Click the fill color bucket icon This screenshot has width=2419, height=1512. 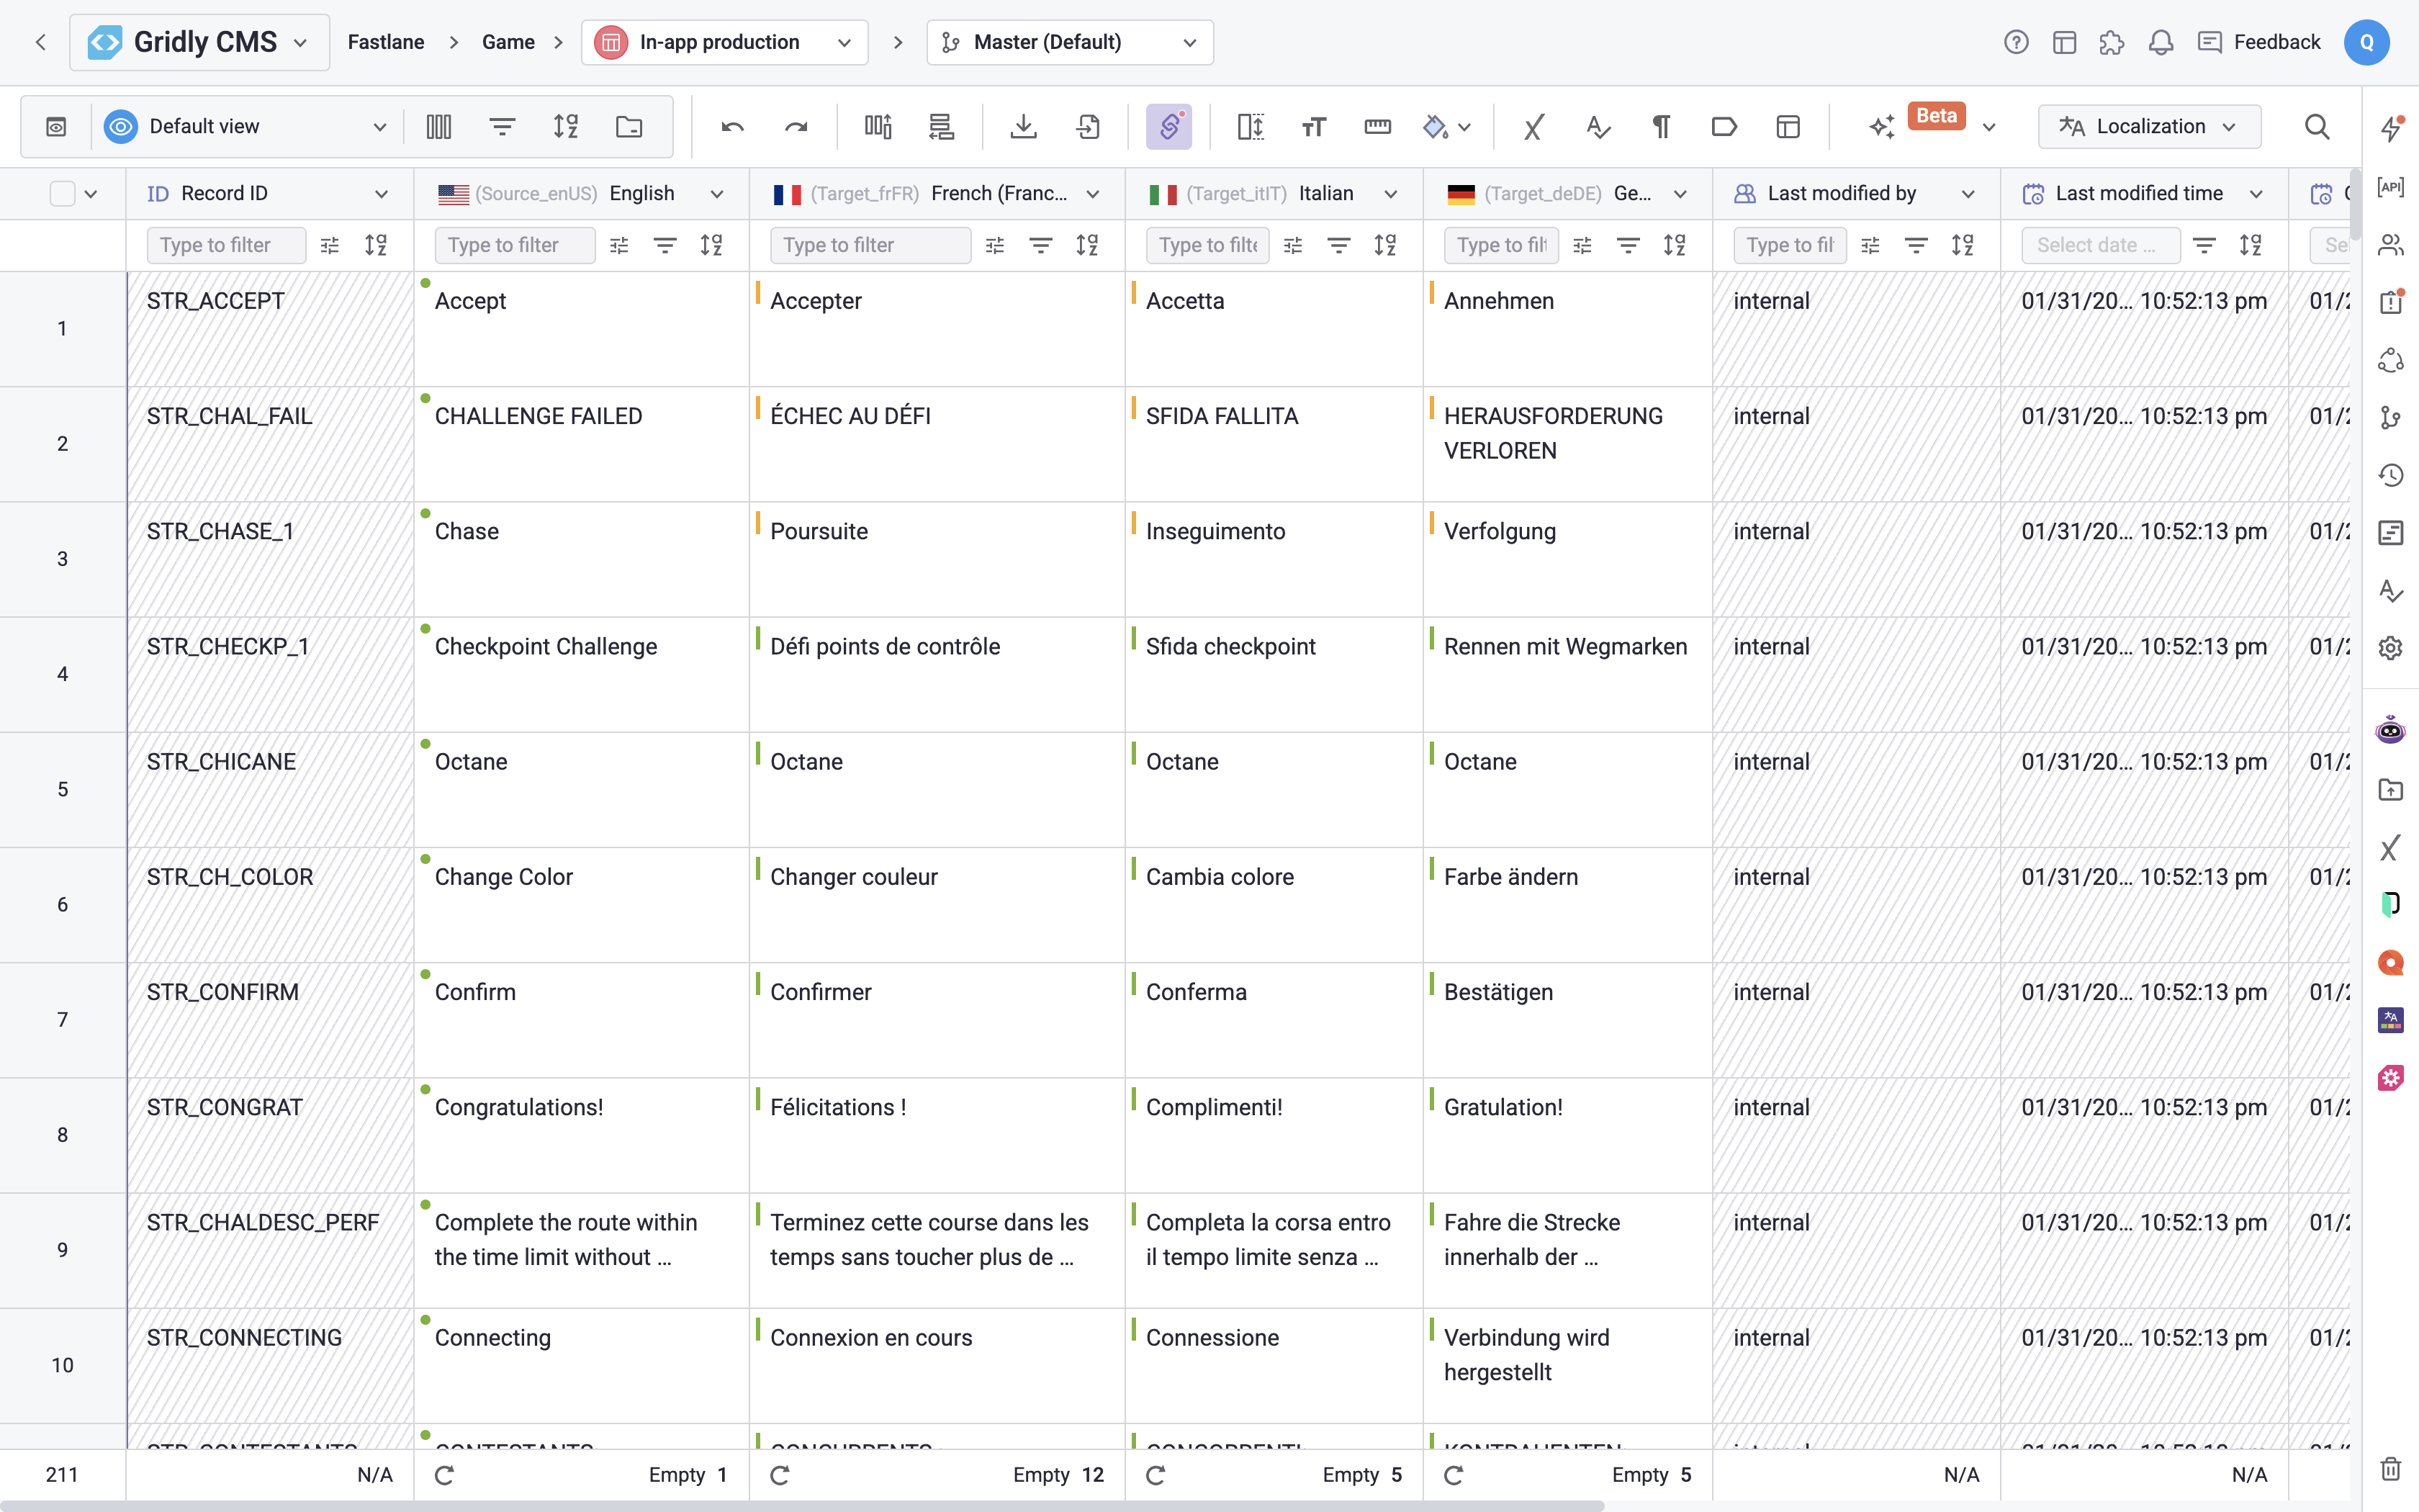(x=1436, y=127)
